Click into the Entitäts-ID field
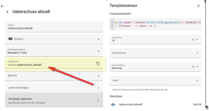This screenshot has width=209, height=111. (x=51, y=64)
